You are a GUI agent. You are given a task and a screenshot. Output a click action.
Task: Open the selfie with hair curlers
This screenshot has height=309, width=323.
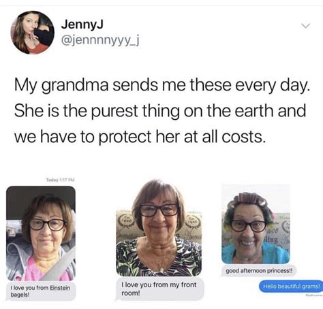point(256,224)
